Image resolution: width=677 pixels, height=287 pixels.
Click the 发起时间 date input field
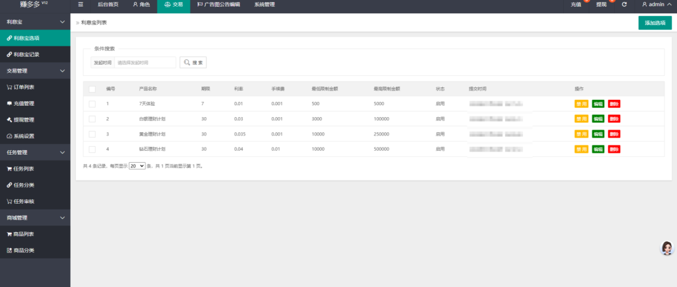[x=145, y=62]
